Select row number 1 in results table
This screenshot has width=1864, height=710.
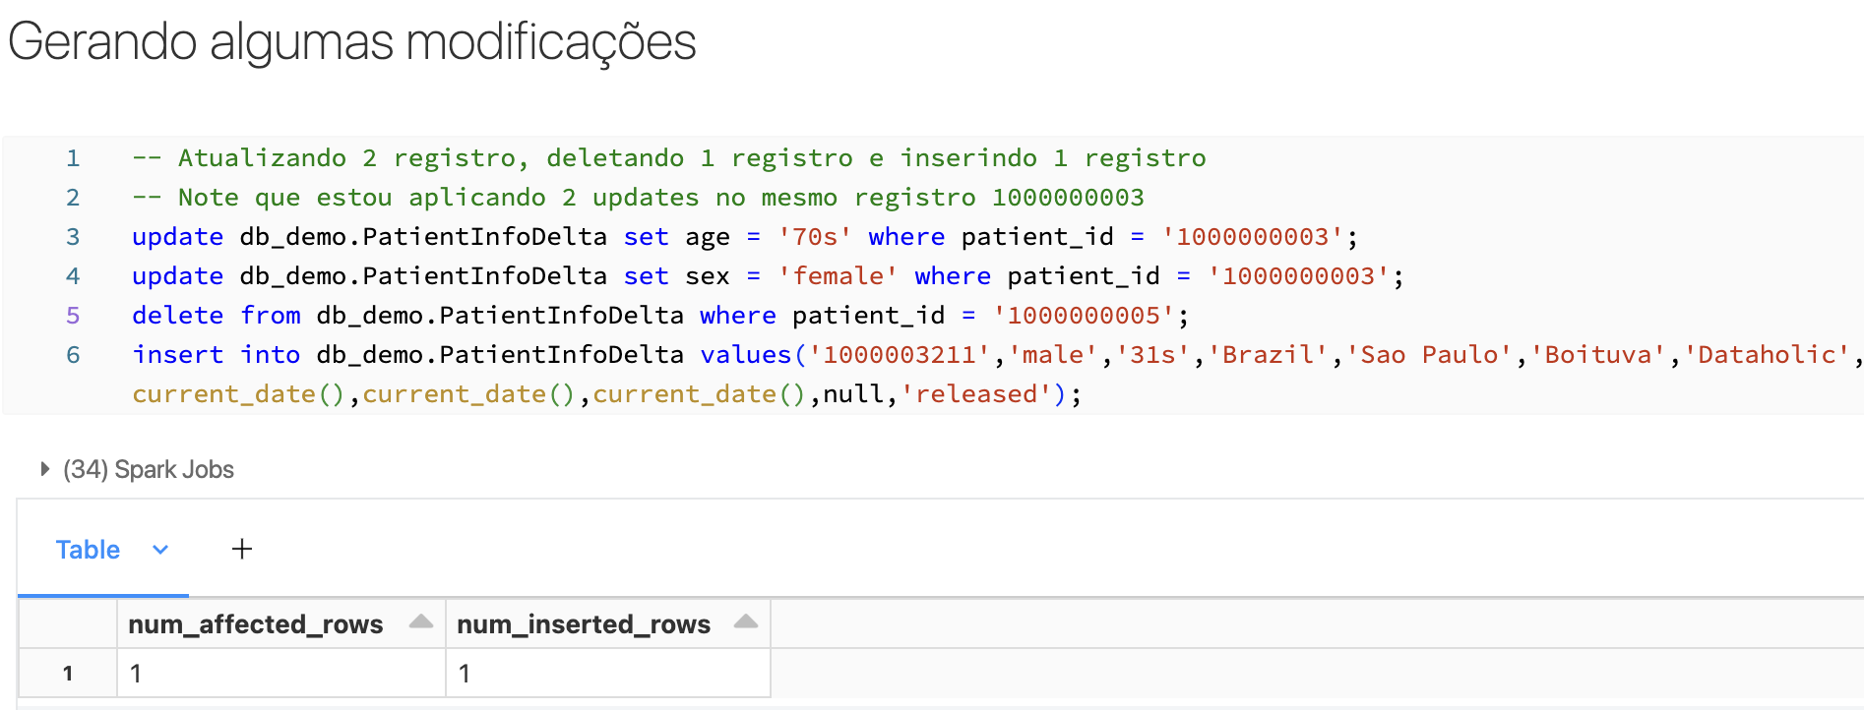68,674
